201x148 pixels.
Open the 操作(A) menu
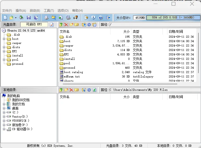tap(21, 11)
